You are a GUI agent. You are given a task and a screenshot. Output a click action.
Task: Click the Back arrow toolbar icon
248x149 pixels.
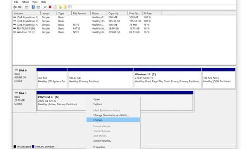tap(15, 7)
